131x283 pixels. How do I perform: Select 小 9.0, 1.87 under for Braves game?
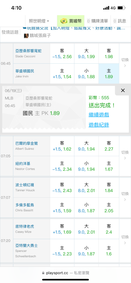pyautogui.click(x=86, y=251)
